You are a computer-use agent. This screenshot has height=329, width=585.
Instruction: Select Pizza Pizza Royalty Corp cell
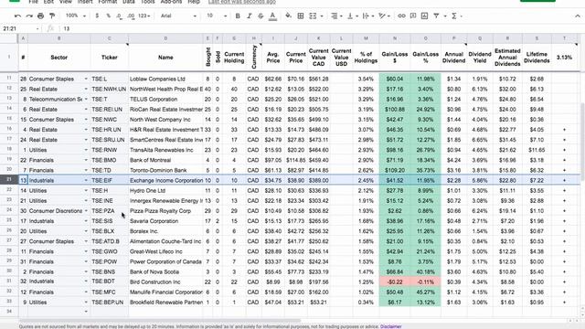165,211
